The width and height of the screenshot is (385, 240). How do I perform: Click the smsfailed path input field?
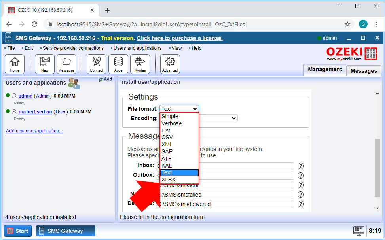(x=225, y=195)
